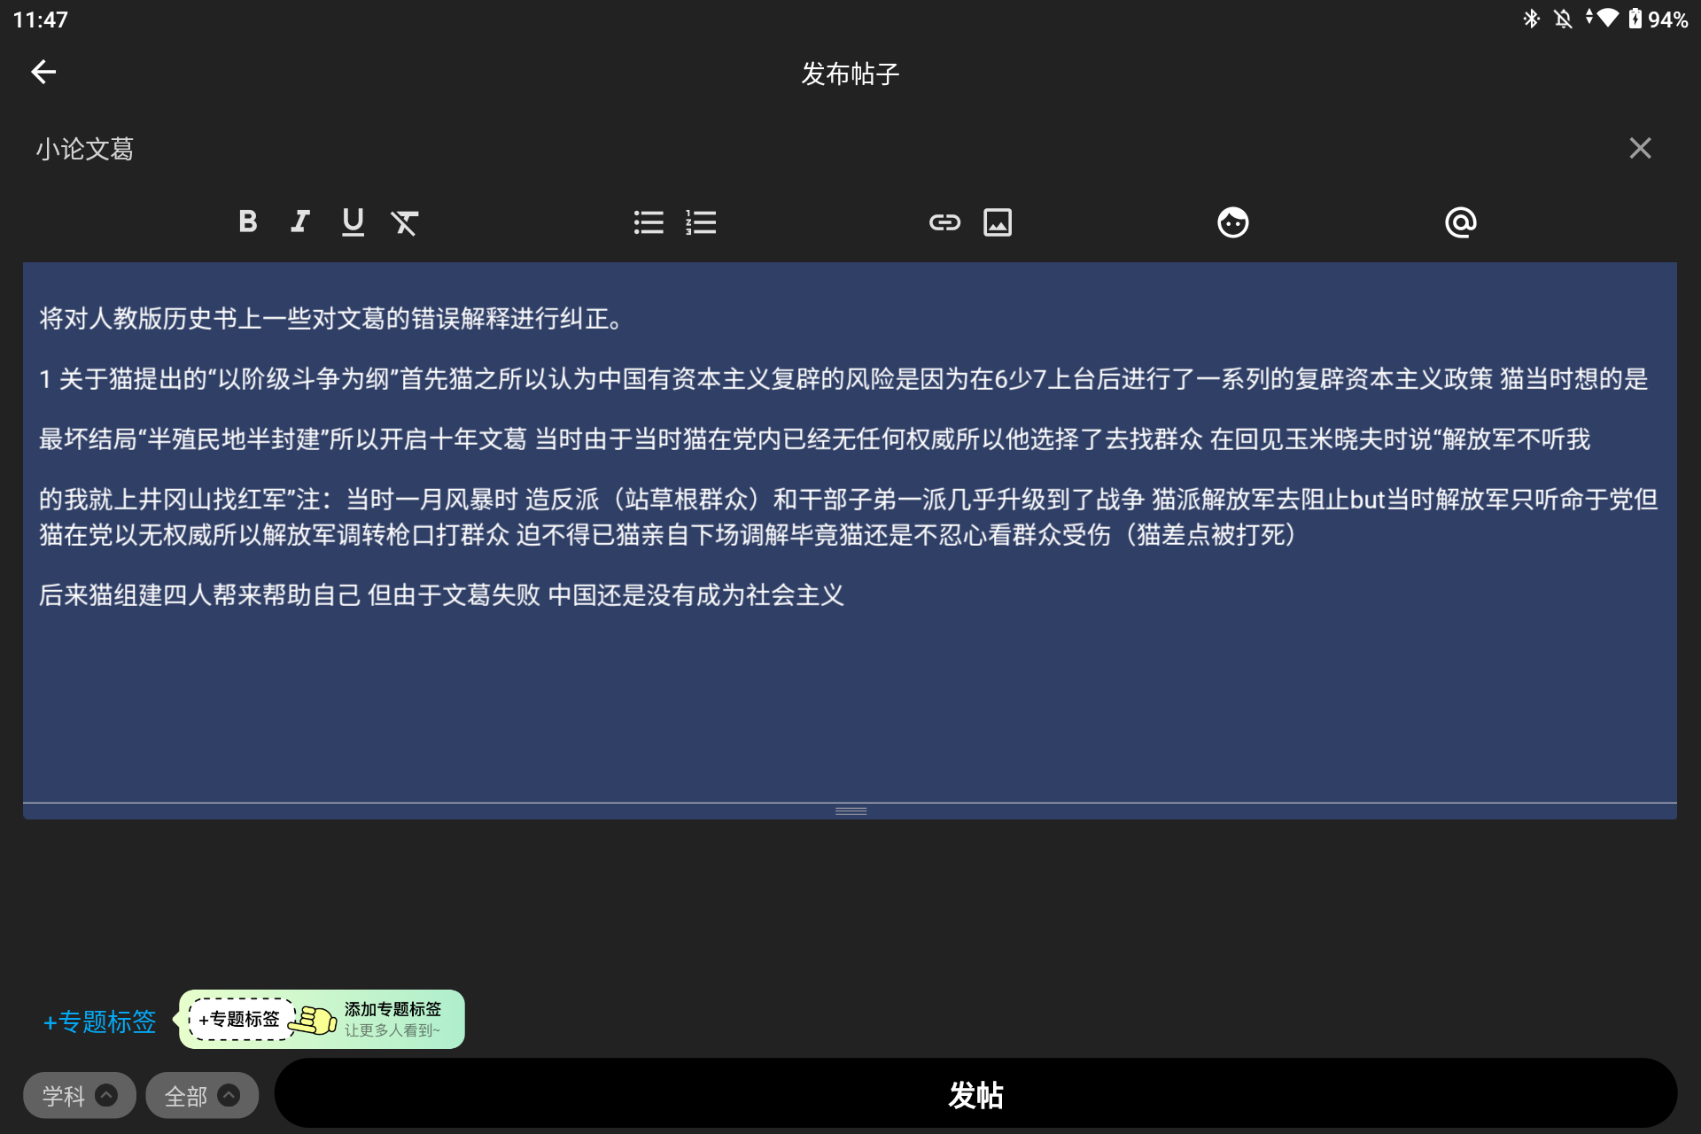Mention a user with the @ icon
This screenshot has width=1701, height=1134.
pos(1460,222)
